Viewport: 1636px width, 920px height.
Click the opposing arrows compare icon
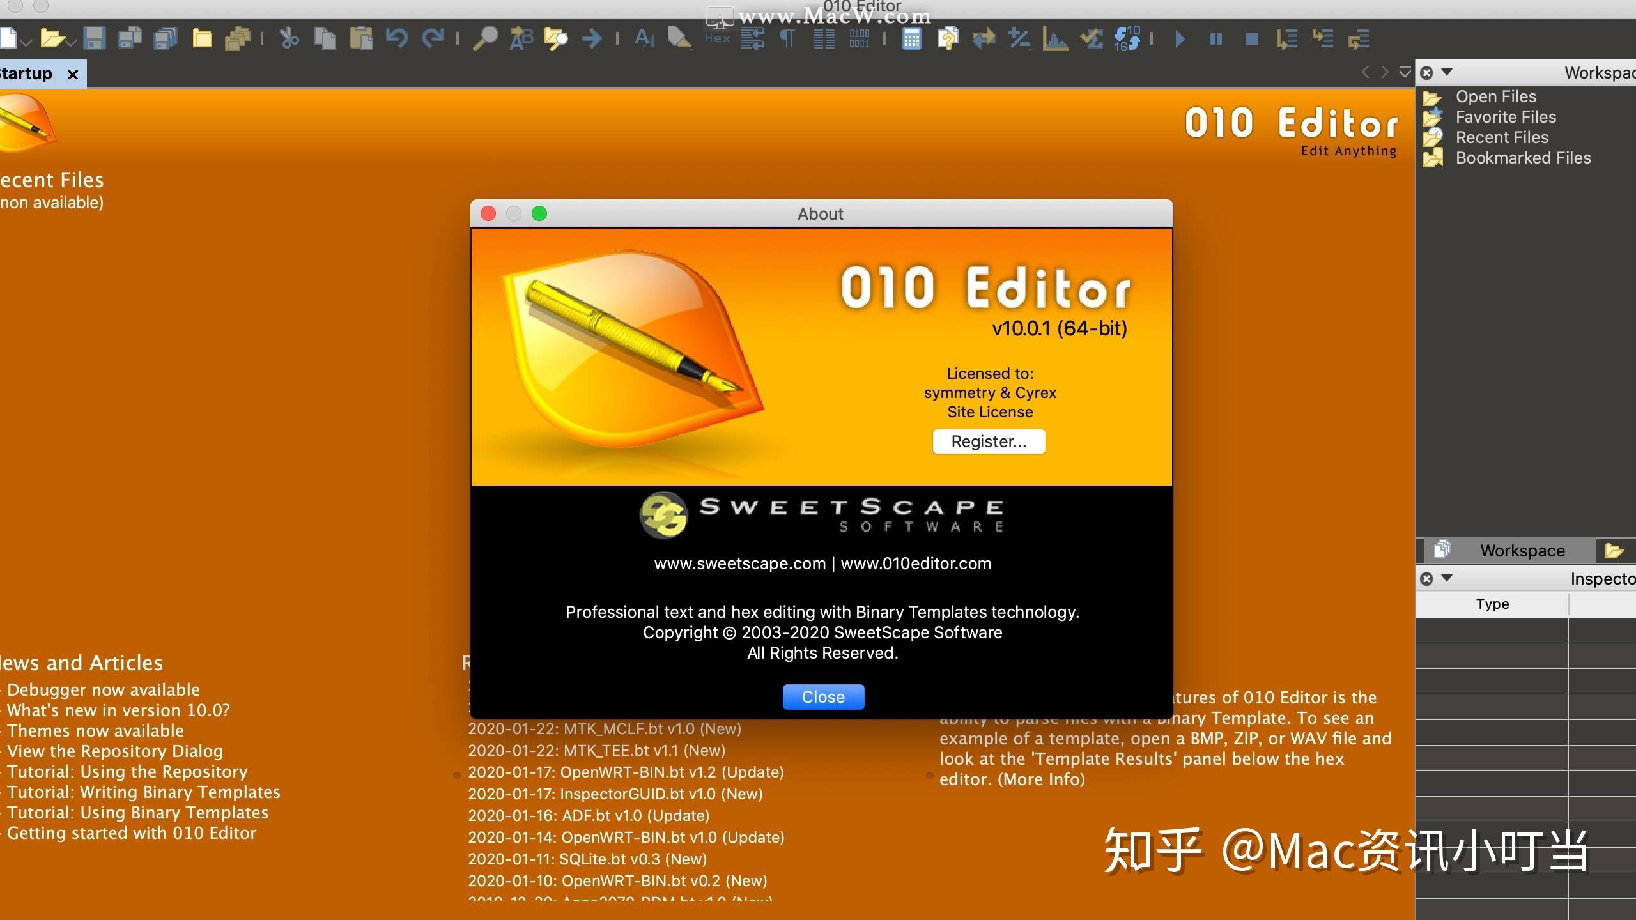point(984,38)
